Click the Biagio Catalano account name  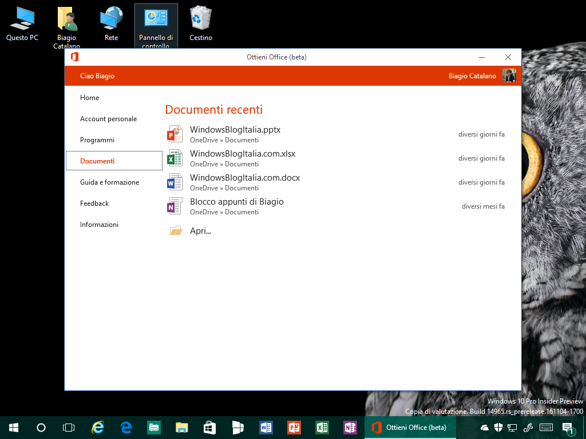472,76
